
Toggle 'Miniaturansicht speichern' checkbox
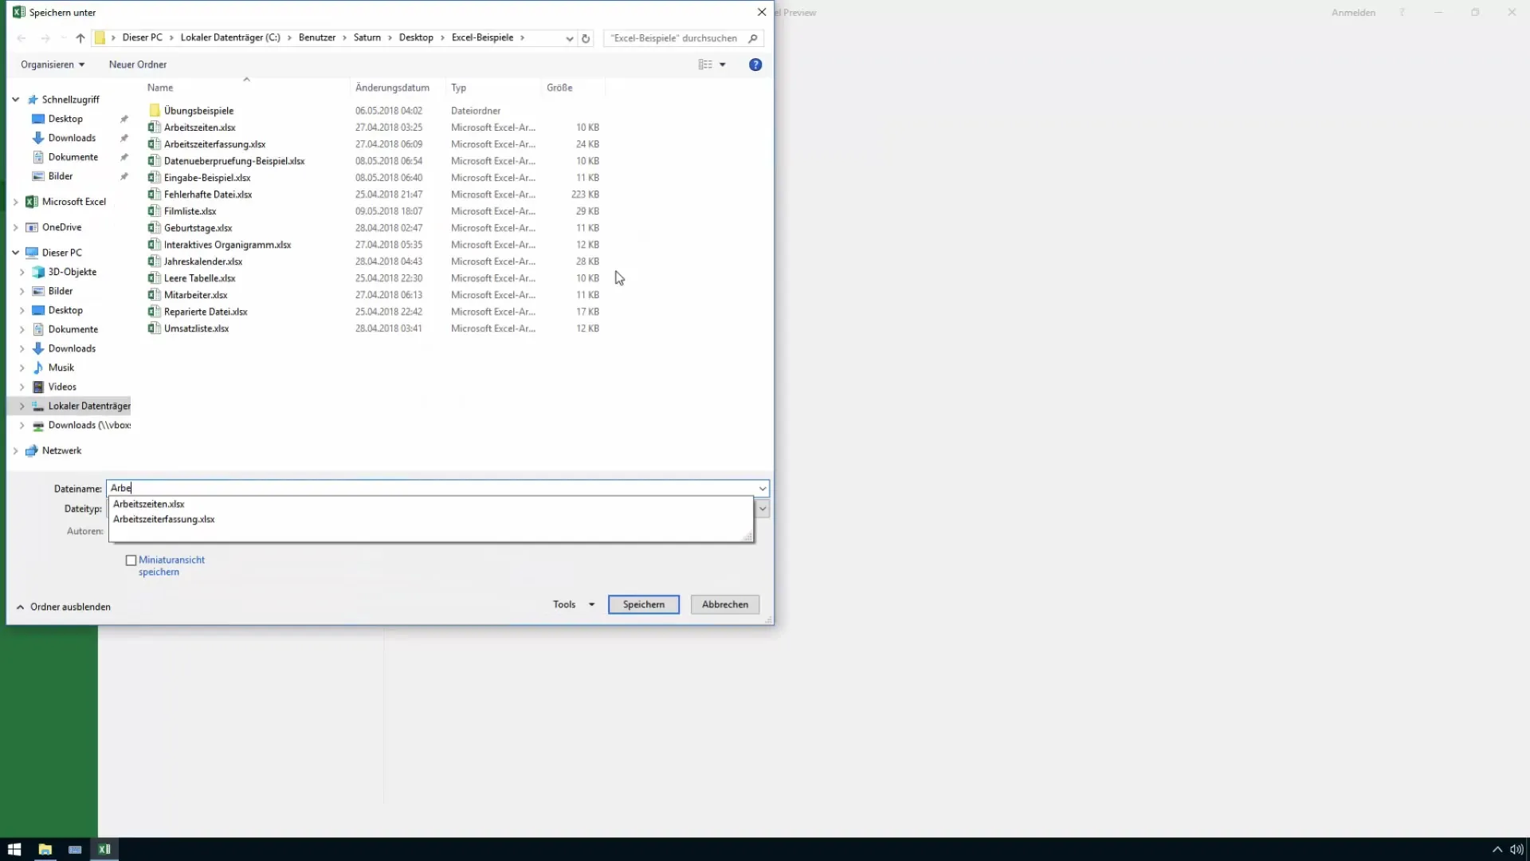(131, 560)
